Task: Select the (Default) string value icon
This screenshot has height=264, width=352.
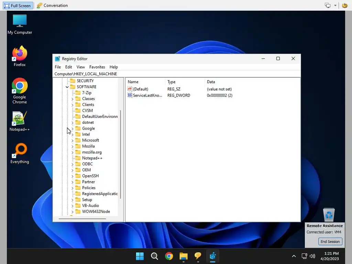Action: point(130,89)
